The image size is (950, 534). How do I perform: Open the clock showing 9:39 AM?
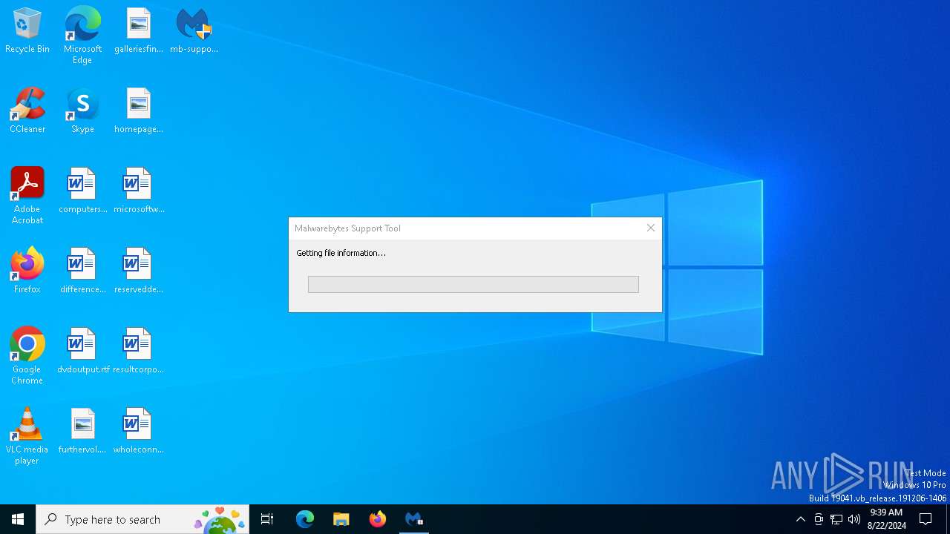tap(886, 519)
